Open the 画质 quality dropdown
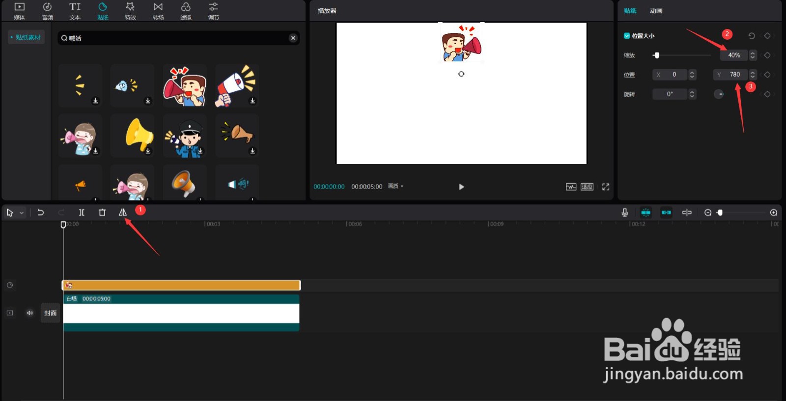Screen dimensions: 786x401 [x=395, y=186]
